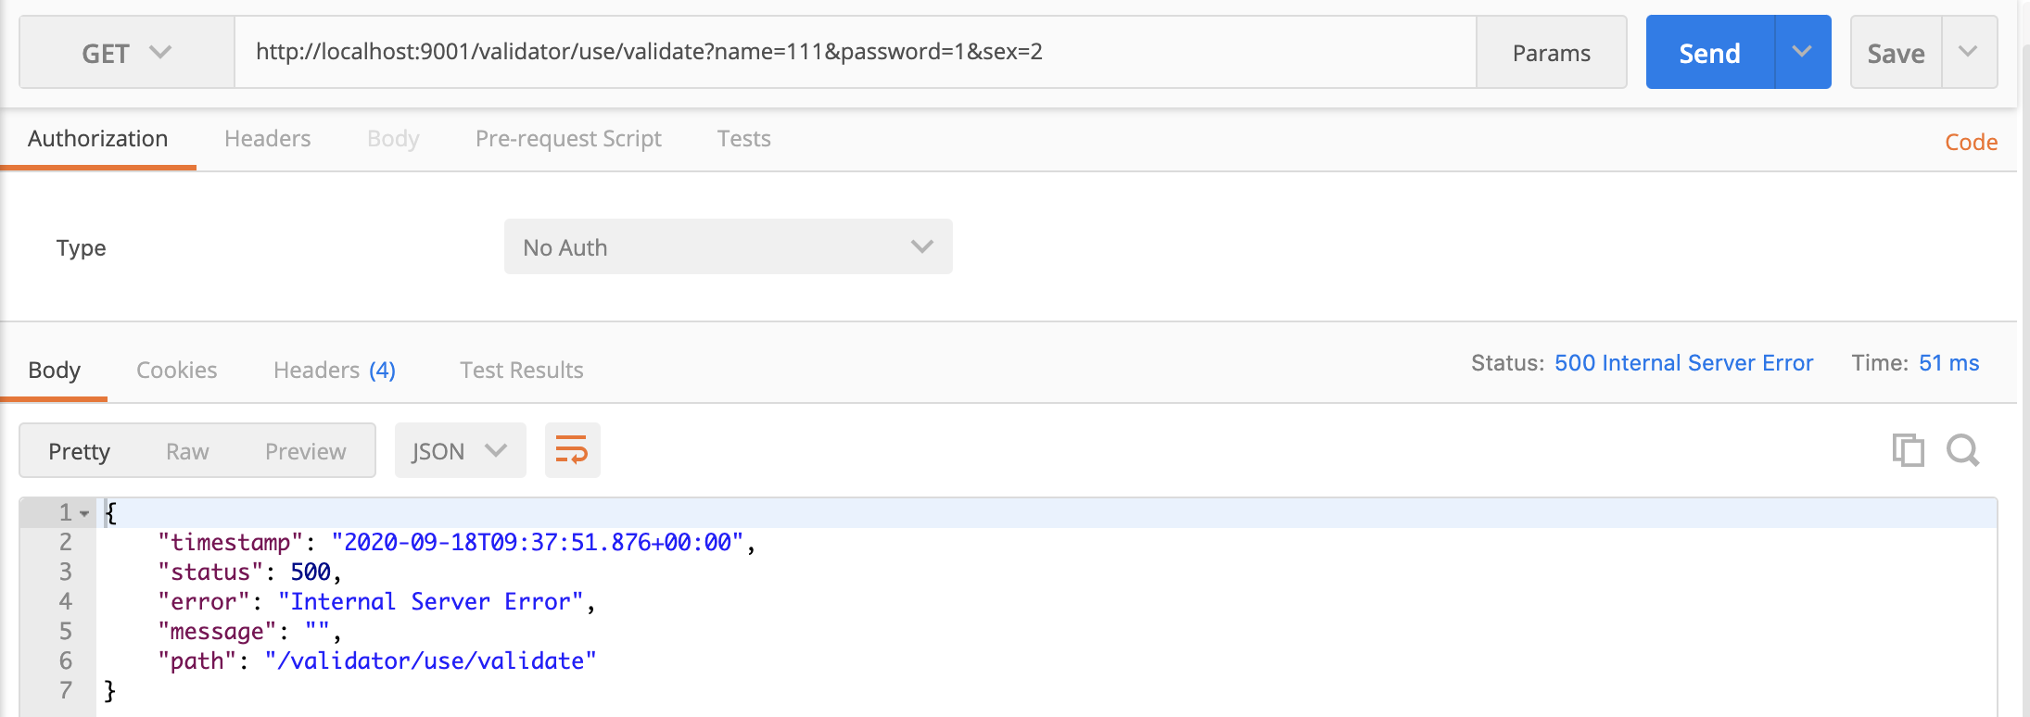Click the wrap lines icon
Screen dimensions: 2030x717
(572, 450)
